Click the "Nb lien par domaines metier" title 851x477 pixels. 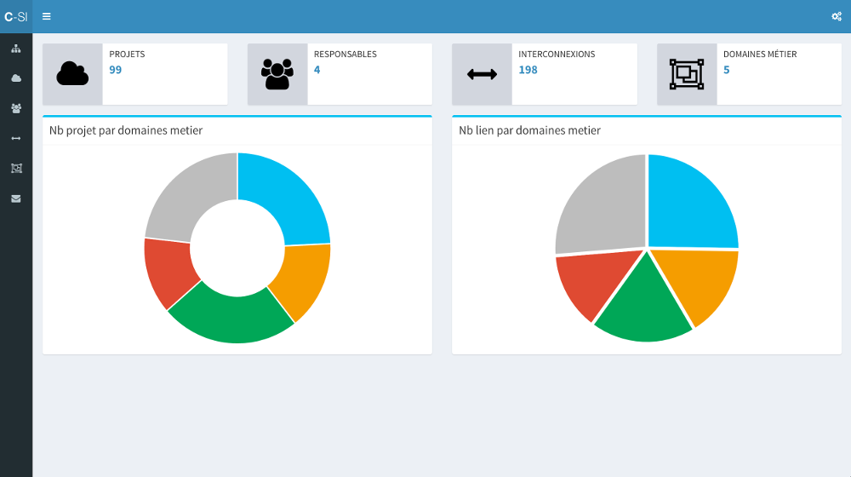point(529,130)
